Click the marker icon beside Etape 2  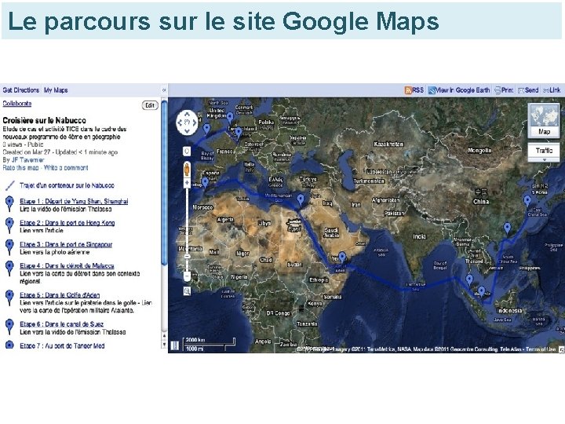tap(9, 225)
